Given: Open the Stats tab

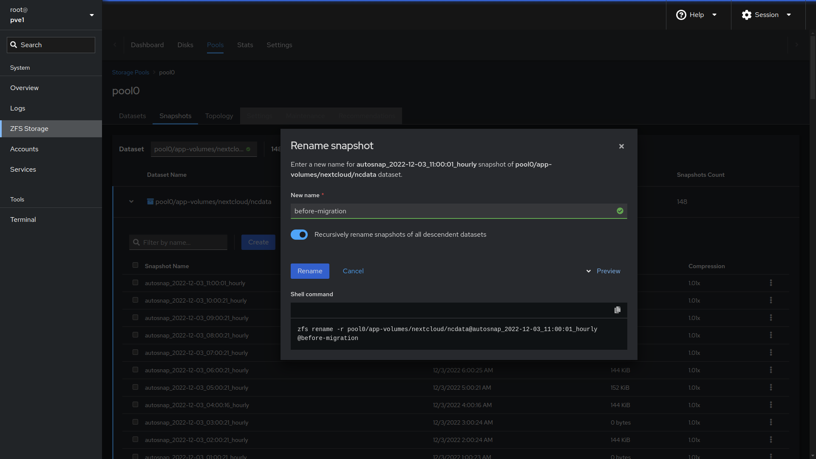Looking at the screenshot, I should pyautogui.click(x=245, y=45).
